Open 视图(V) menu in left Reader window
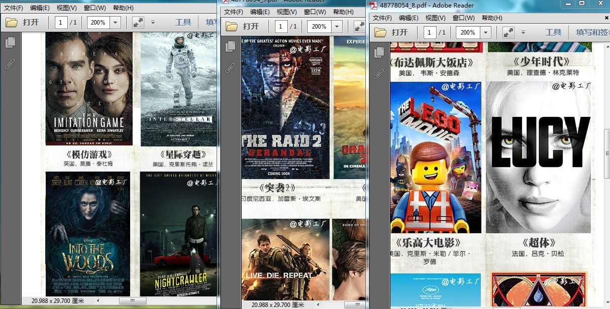Image resolution: width=610 pixels, height=309 pixels. 67,8
